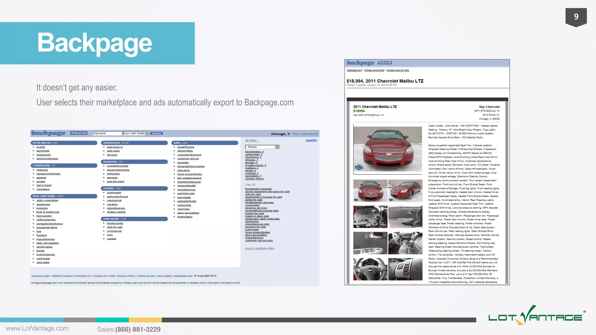
Task: Select the automotive category header
Action: (x=134, y=143)
